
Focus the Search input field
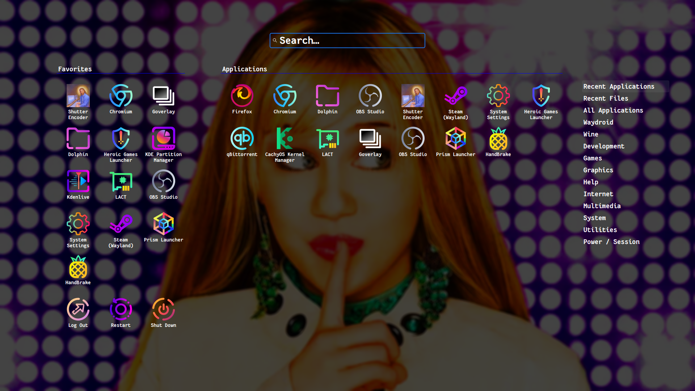click(347, 41)
